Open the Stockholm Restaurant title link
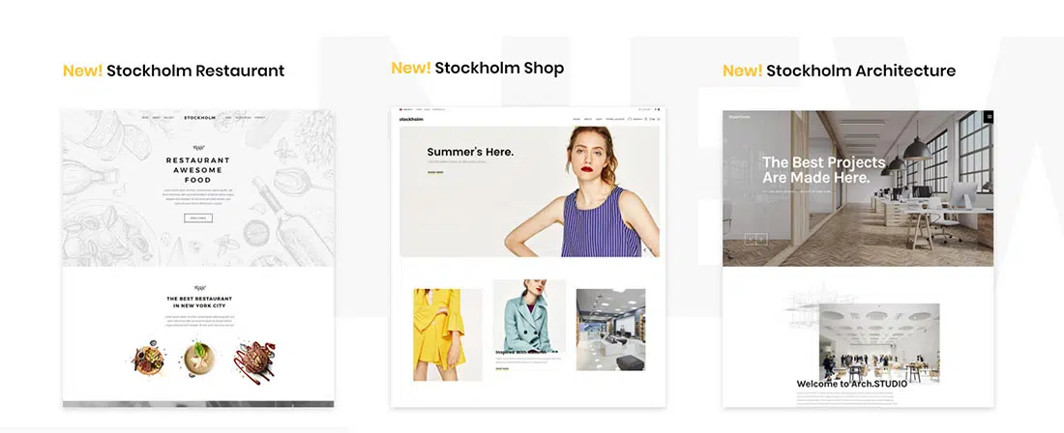The image size is (1064, 433). pyautogui.click(x=174, y=71)
